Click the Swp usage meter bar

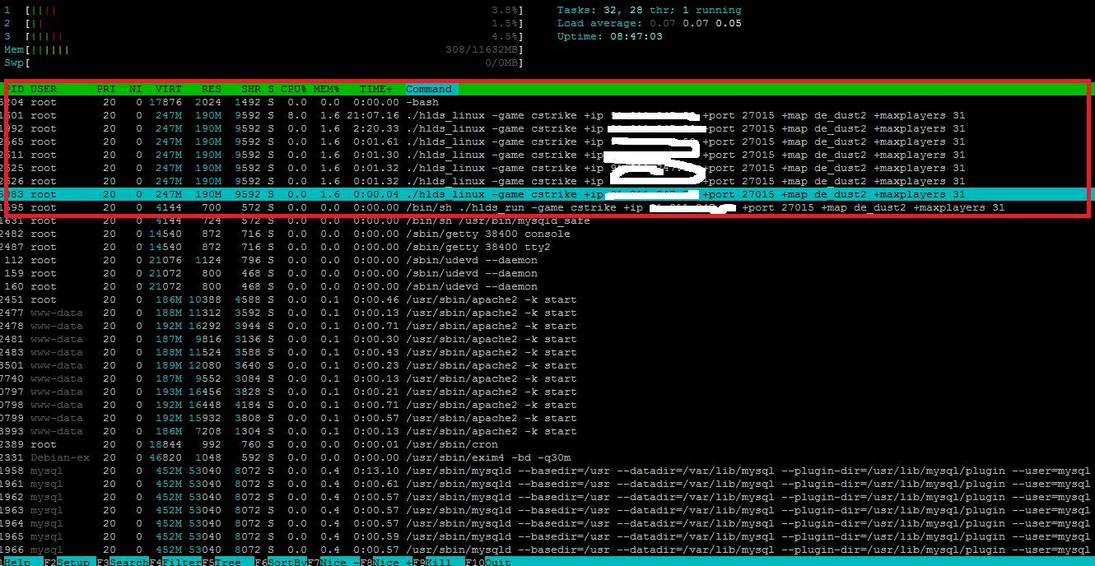(263, 63)
